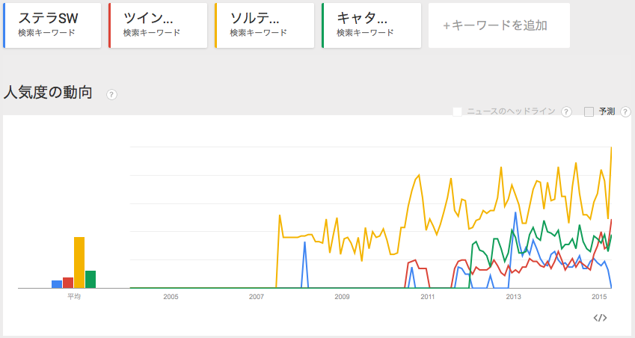Select the ステラSW keyword card

coord(52,25)
